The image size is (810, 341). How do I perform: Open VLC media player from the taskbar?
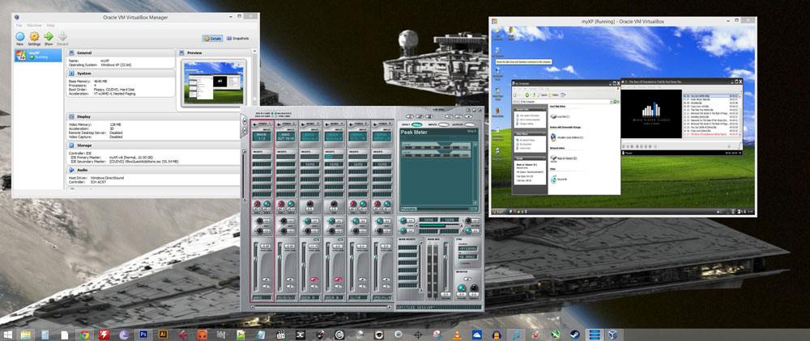[457, 335]
